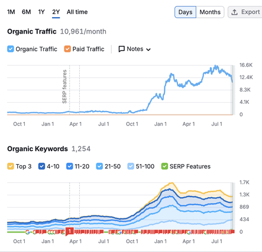Switch to the 6M time range
This screenshot has width=262, height=252.
(26, 12)
